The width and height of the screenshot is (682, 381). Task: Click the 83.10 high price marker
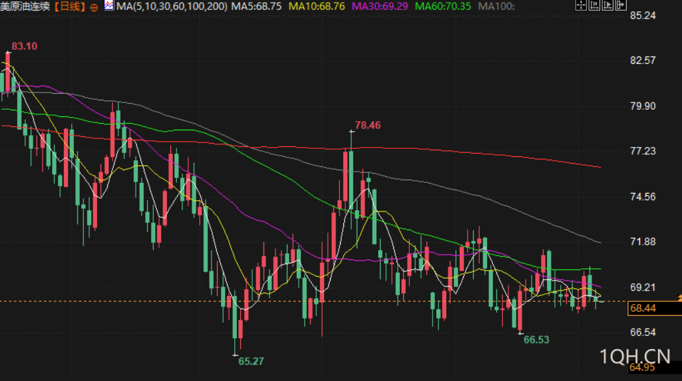(25, 47)
